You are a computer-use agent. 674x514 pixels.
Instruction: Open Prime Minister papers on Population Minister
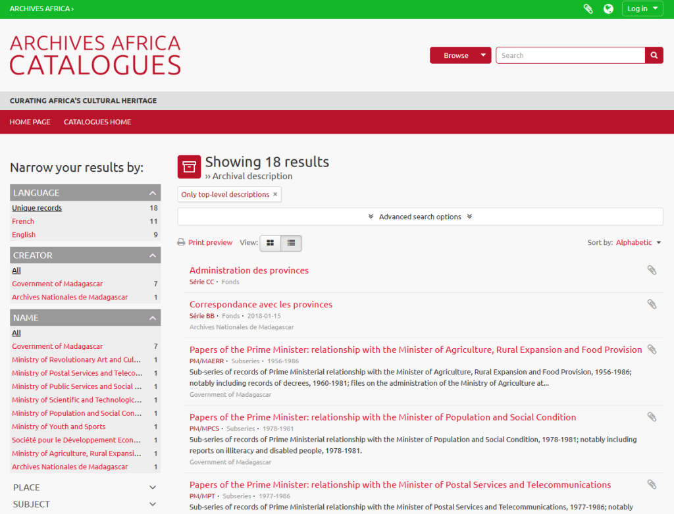point(382,417)
